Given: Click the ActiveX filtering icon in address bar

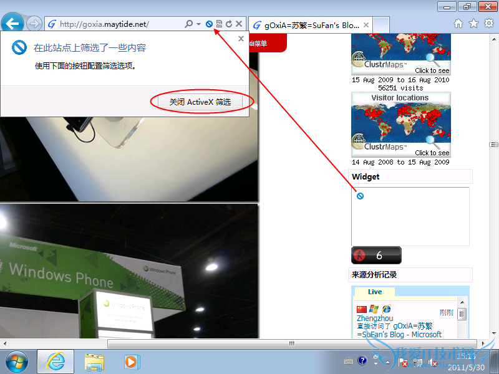Looking at the screenshot, I should (x=209, y=24).
